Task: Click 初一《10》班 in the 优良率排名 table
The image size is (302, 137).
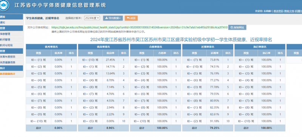Action: point(90,60)
